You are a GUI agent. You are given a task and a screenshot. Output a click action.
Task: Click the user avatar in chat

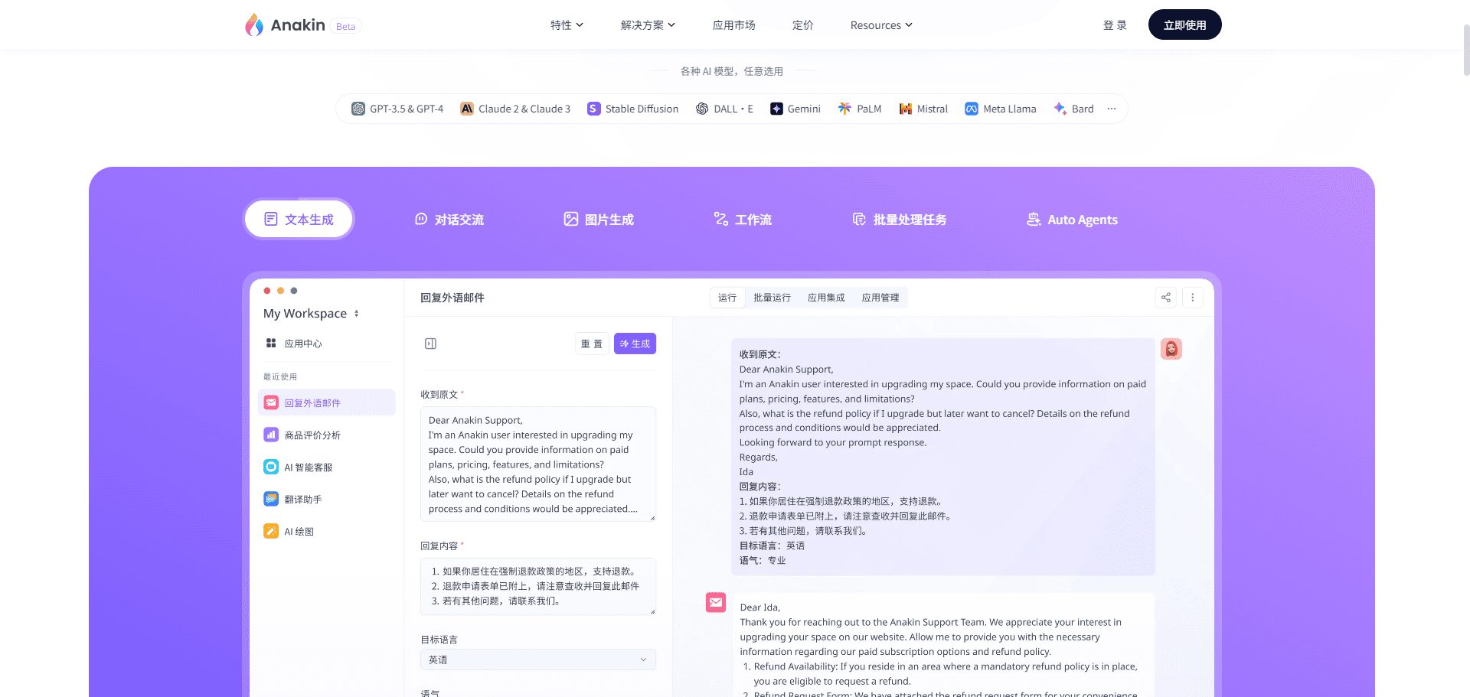tap(1171, 349)
